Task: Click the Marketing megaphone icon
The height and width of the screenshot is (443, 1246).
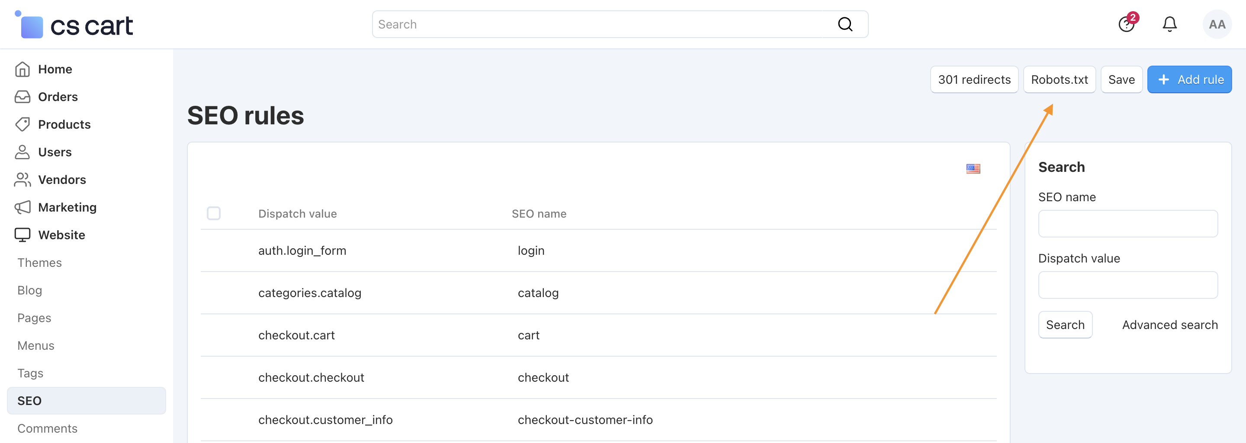Action: [22, 207]
